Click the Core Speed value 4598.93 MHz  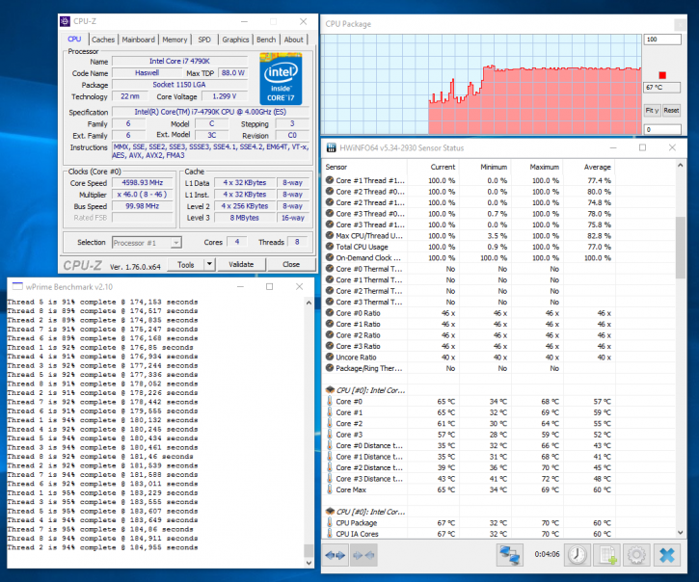click(142, 183)
